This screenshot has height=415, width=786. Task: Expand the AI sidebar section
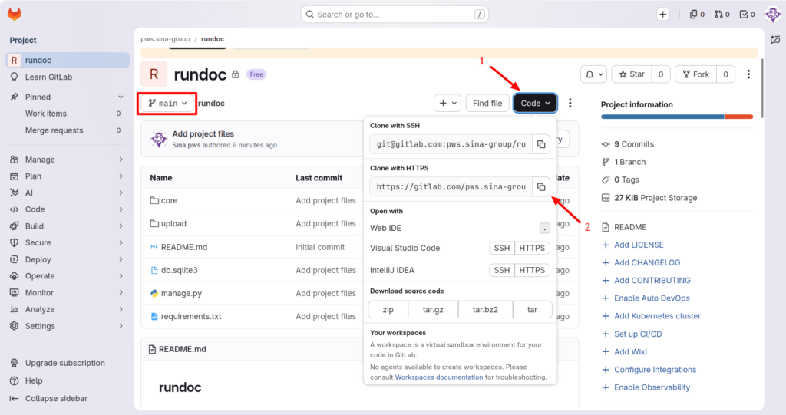click(x=67, y=193)
